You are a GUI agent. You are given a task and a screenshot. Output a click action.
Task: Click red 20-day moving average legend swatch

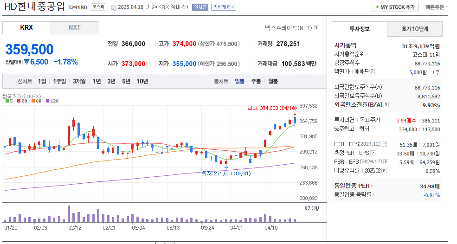tap(19, 101)
